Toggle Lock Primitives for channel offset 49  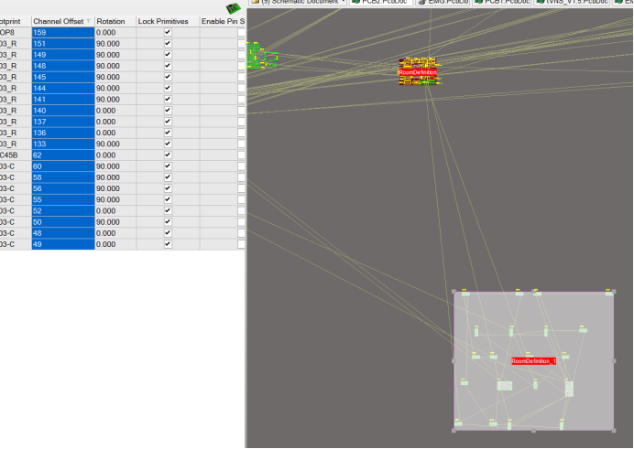tap(168, 244)
